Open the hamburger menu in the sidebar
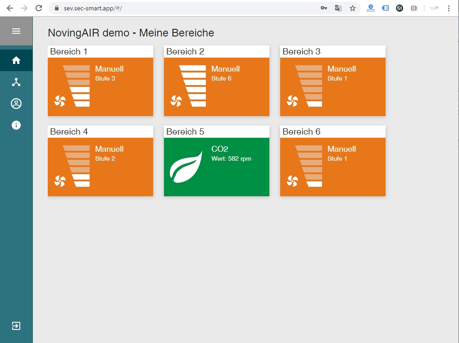 tap(16, 31)
